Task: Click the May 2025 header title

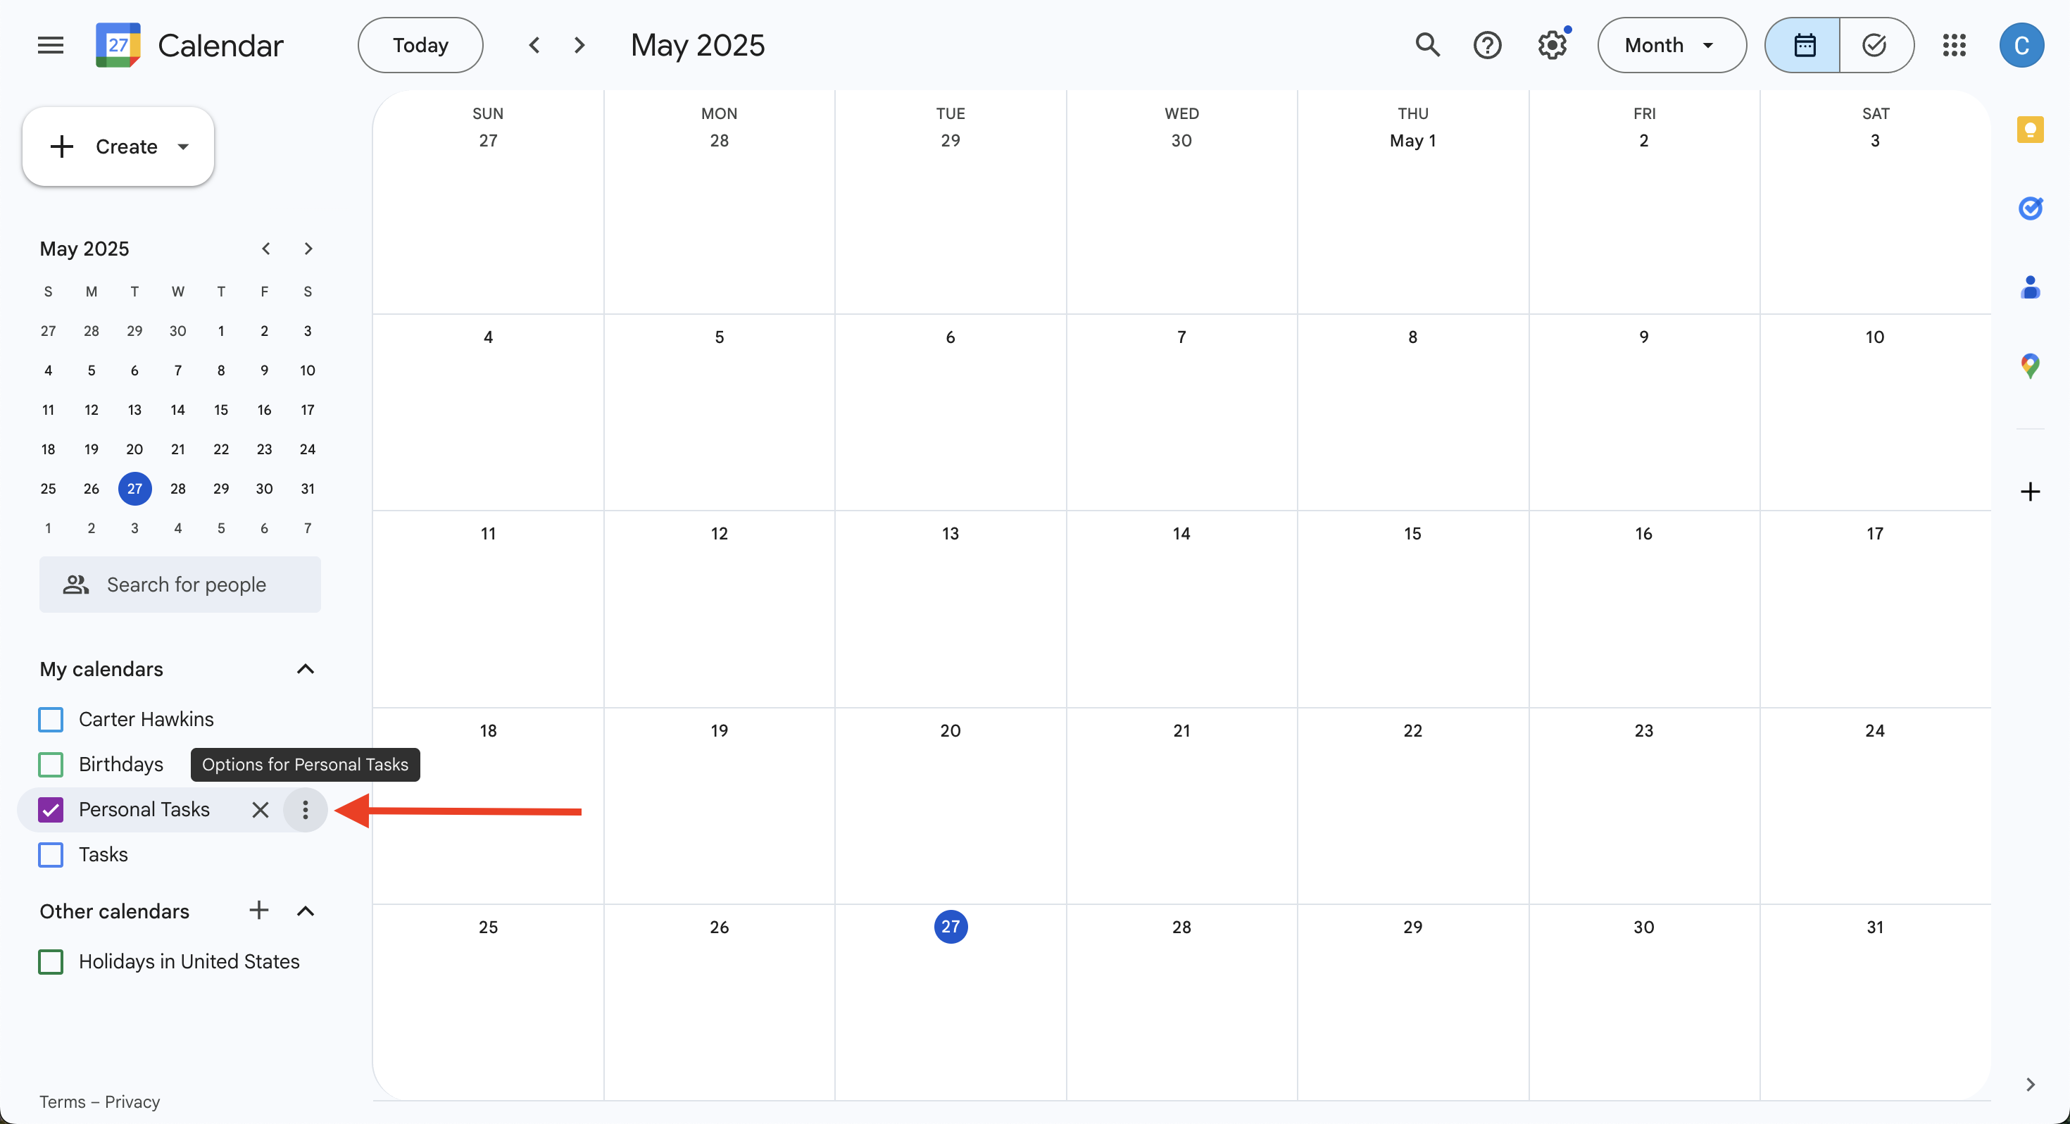Action: click(698, 45)
